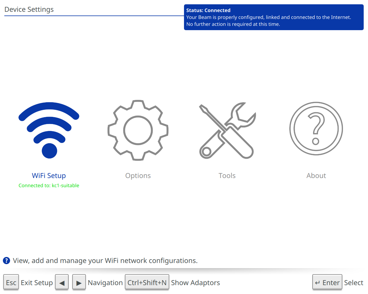368x294 pixels.
Task: Click the small blue help icon
Action: (x=6, y=260)
